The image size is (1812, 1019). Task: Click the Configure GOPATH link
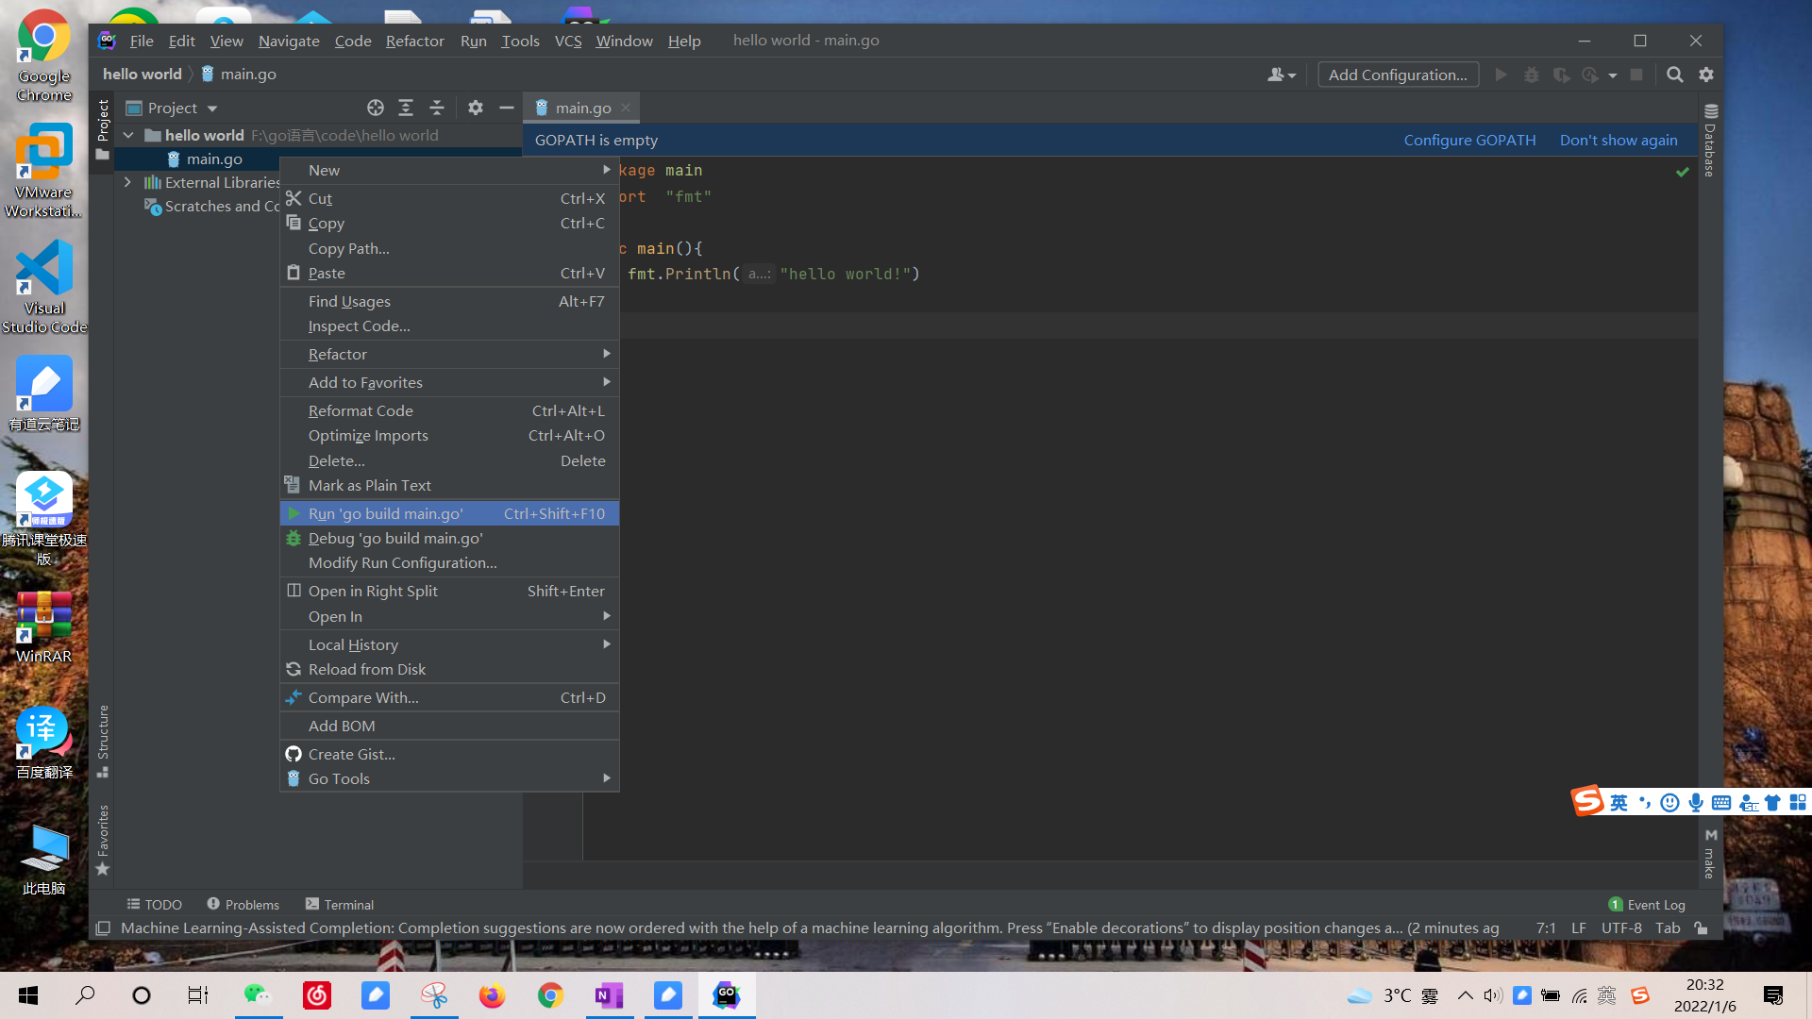point(1469,140)
